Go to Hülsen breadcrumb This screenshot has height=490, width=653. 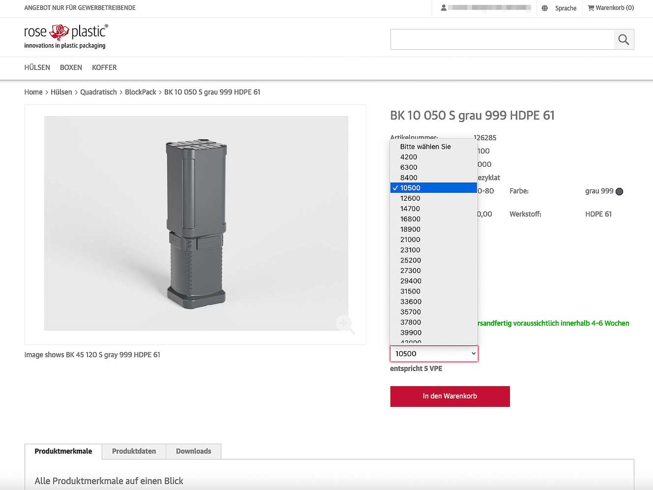[x=61, y=92]
